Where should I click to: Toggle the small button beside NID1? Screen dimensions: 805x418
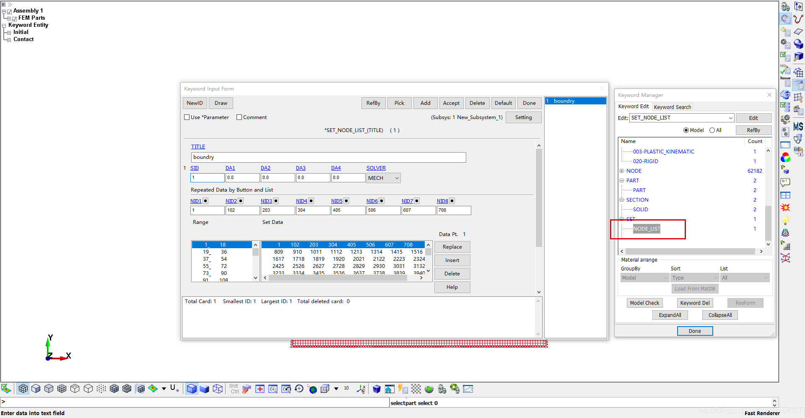[x=205, y=201]
